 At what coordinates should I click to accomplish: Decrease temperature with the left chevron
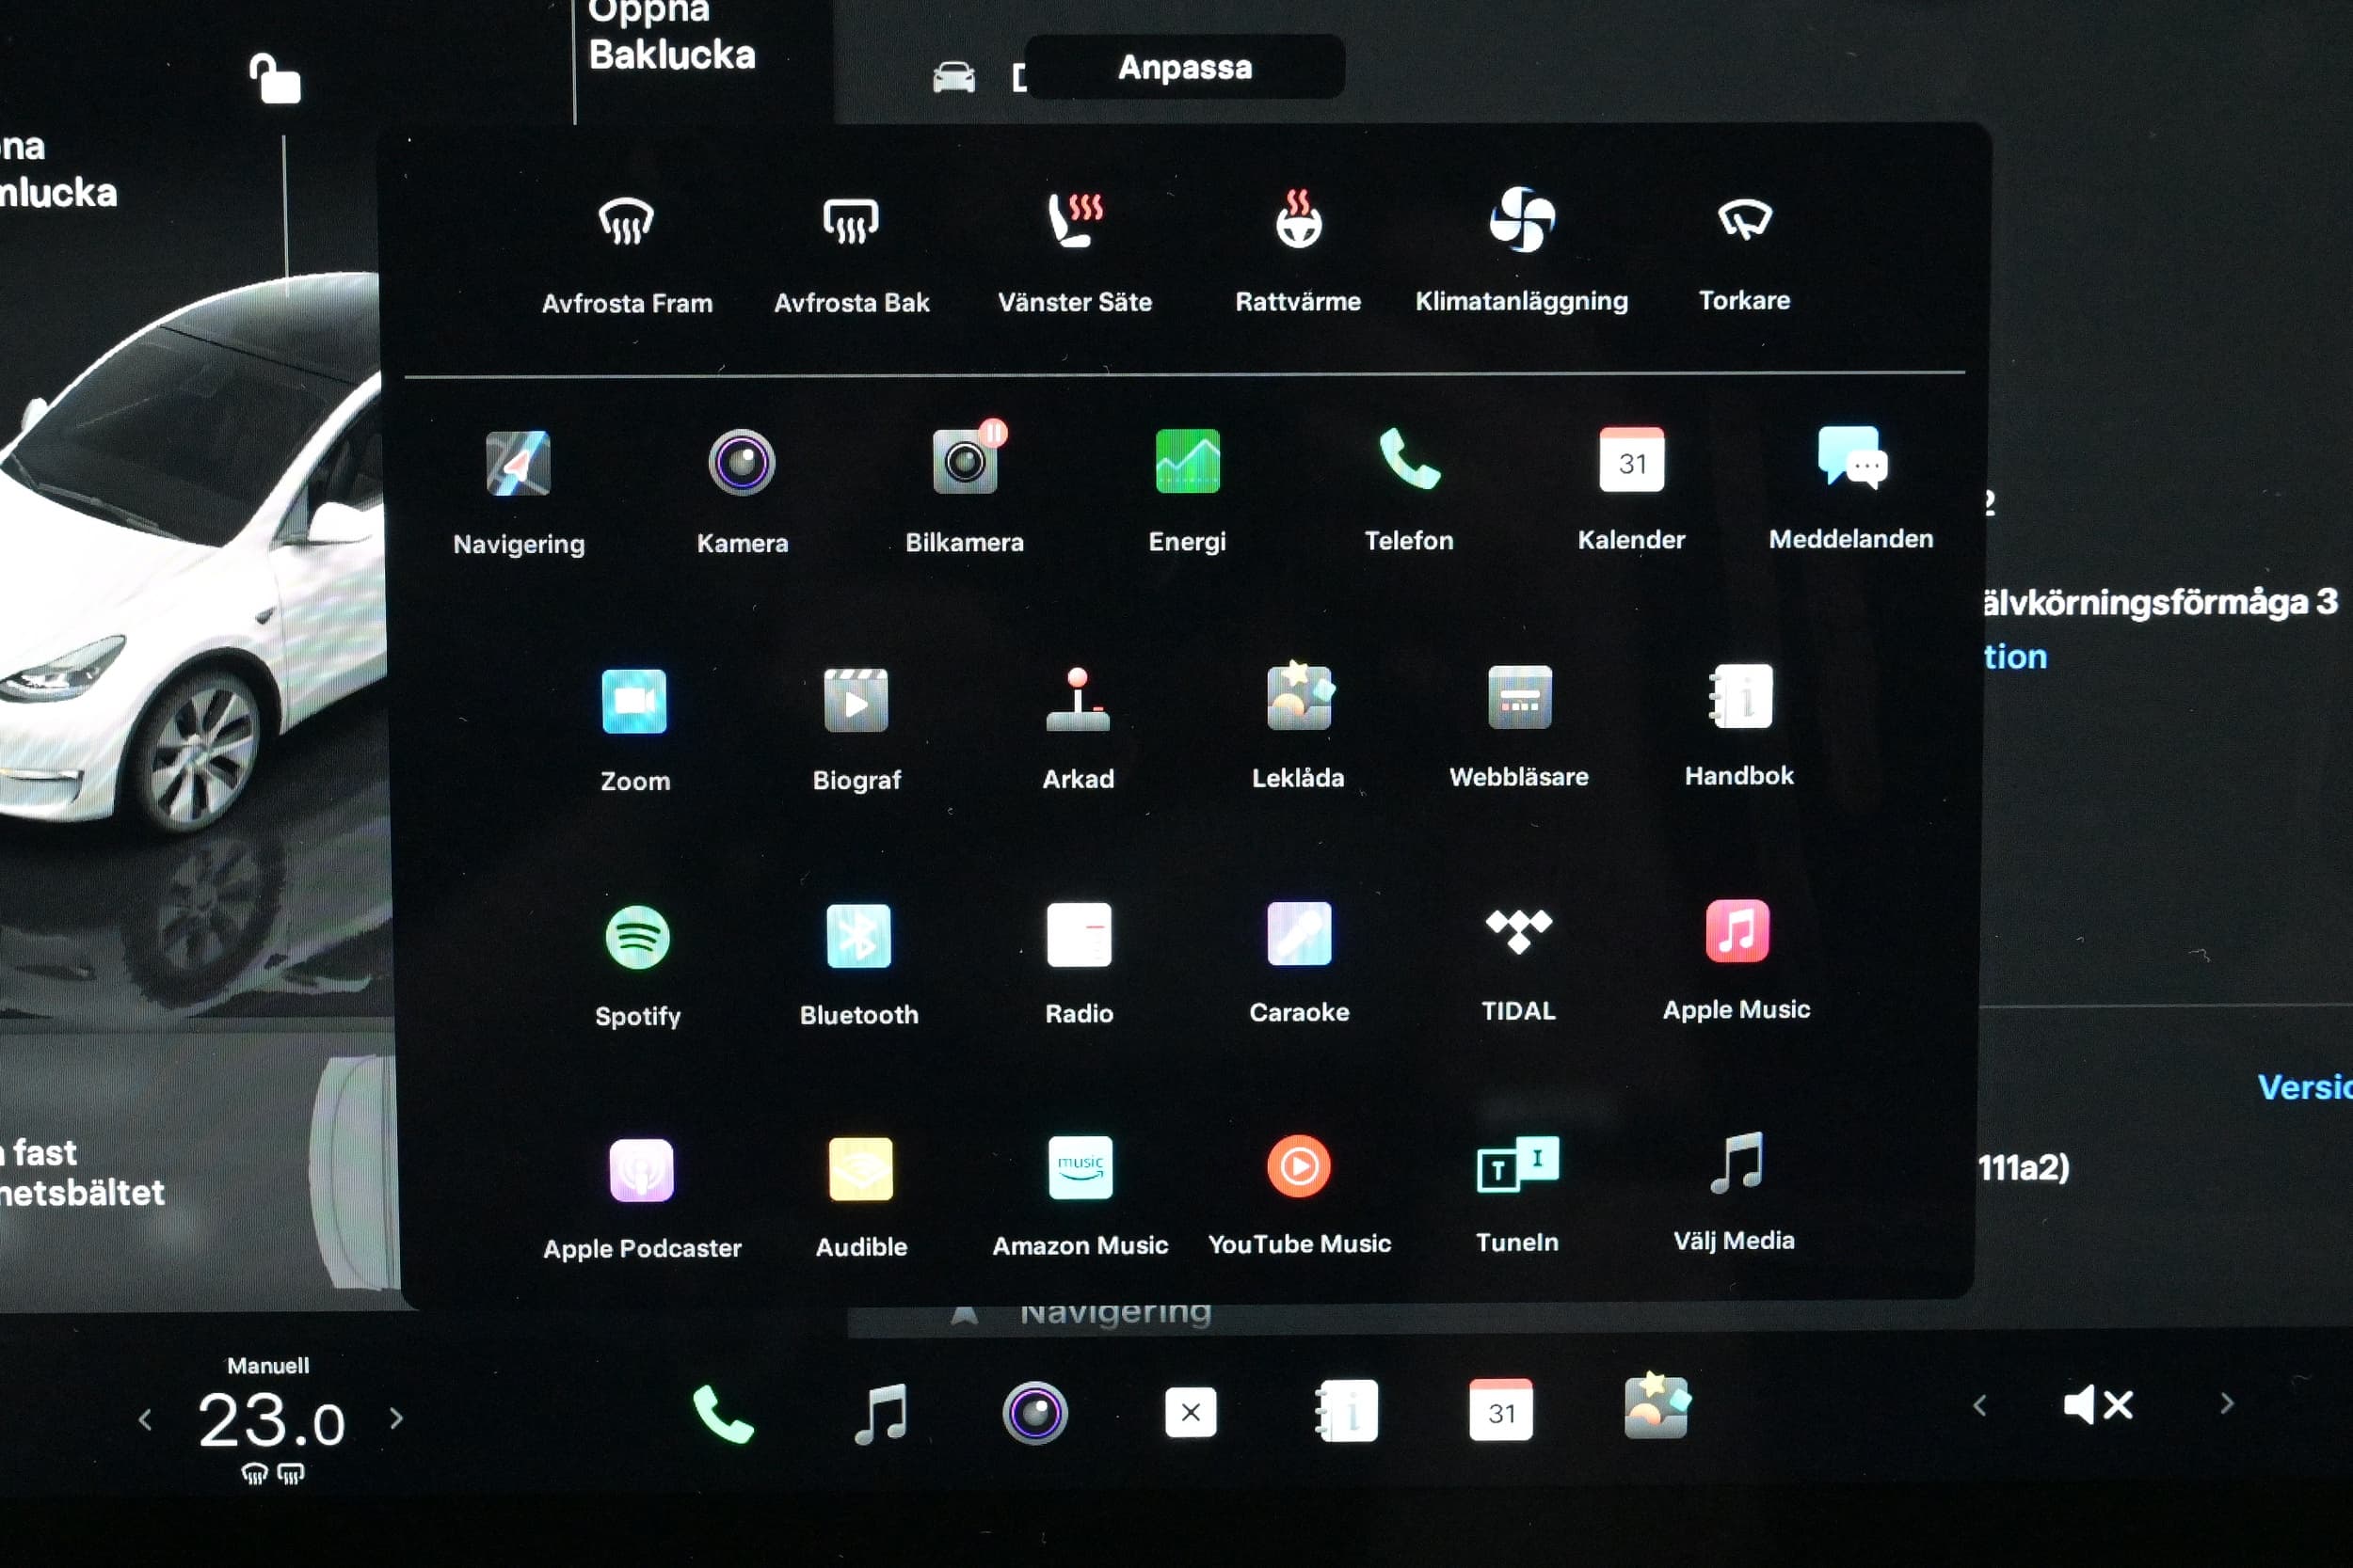click(145, 1419)
